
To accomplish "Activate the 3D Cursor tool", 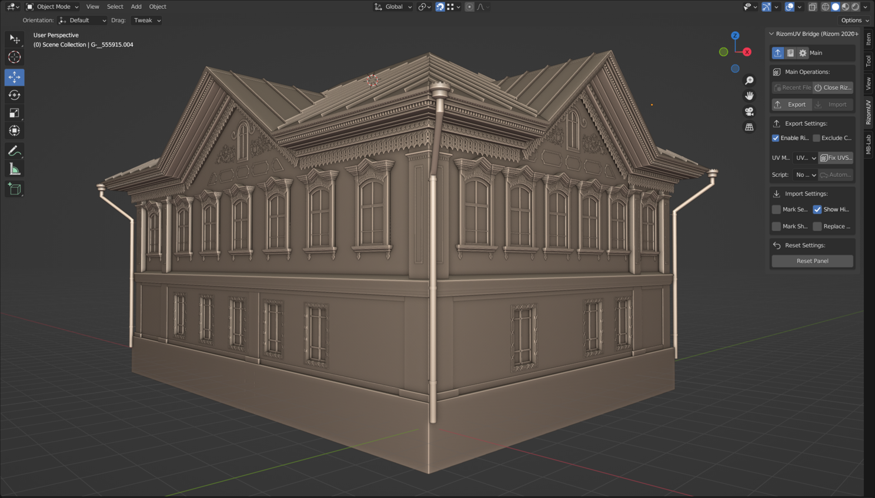I will pos(15,58).
